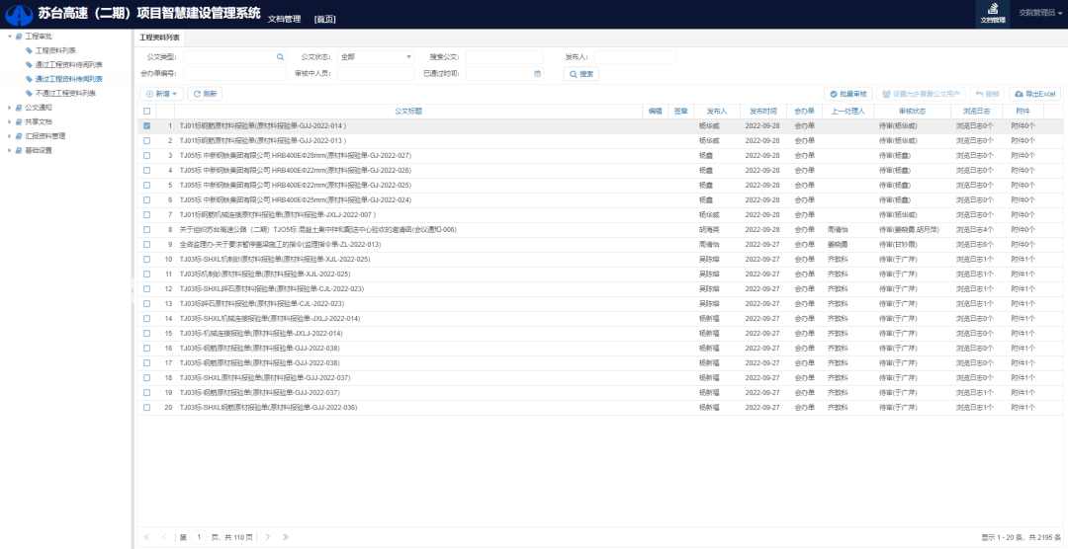
Task: Expand the 公文通知 tree node
Action: coord(10,108)
